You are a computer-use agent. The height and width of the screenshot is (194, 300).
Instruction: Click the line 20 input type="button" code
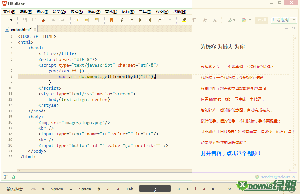coord(103,145)
